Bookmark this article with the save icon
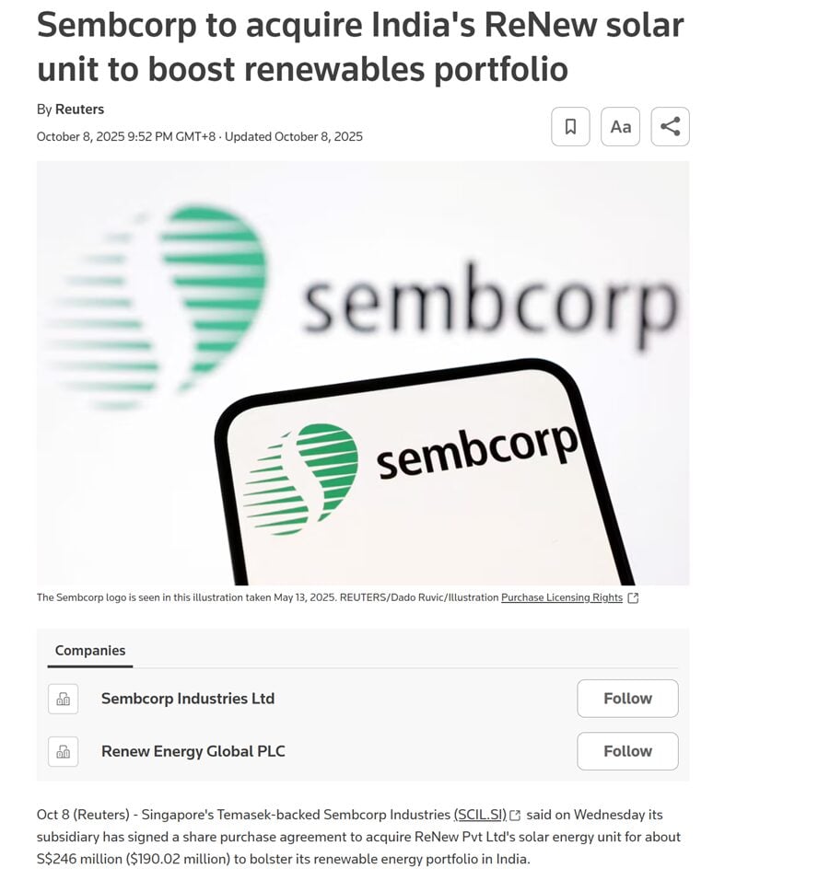 pos(570,127)
